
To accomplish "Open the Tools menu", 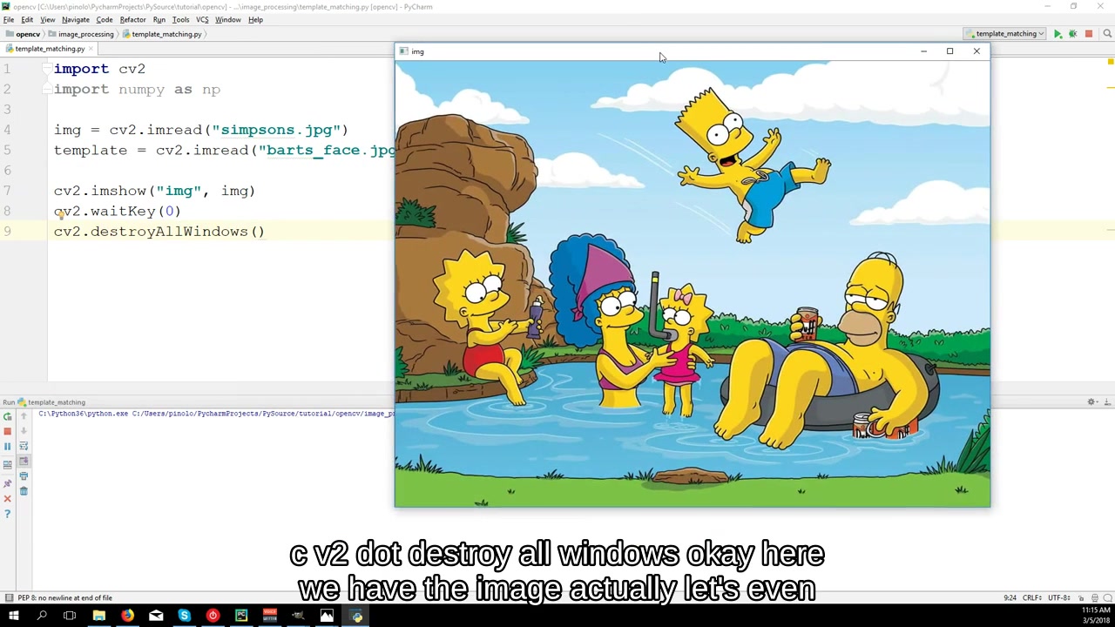I will (181, 19).
